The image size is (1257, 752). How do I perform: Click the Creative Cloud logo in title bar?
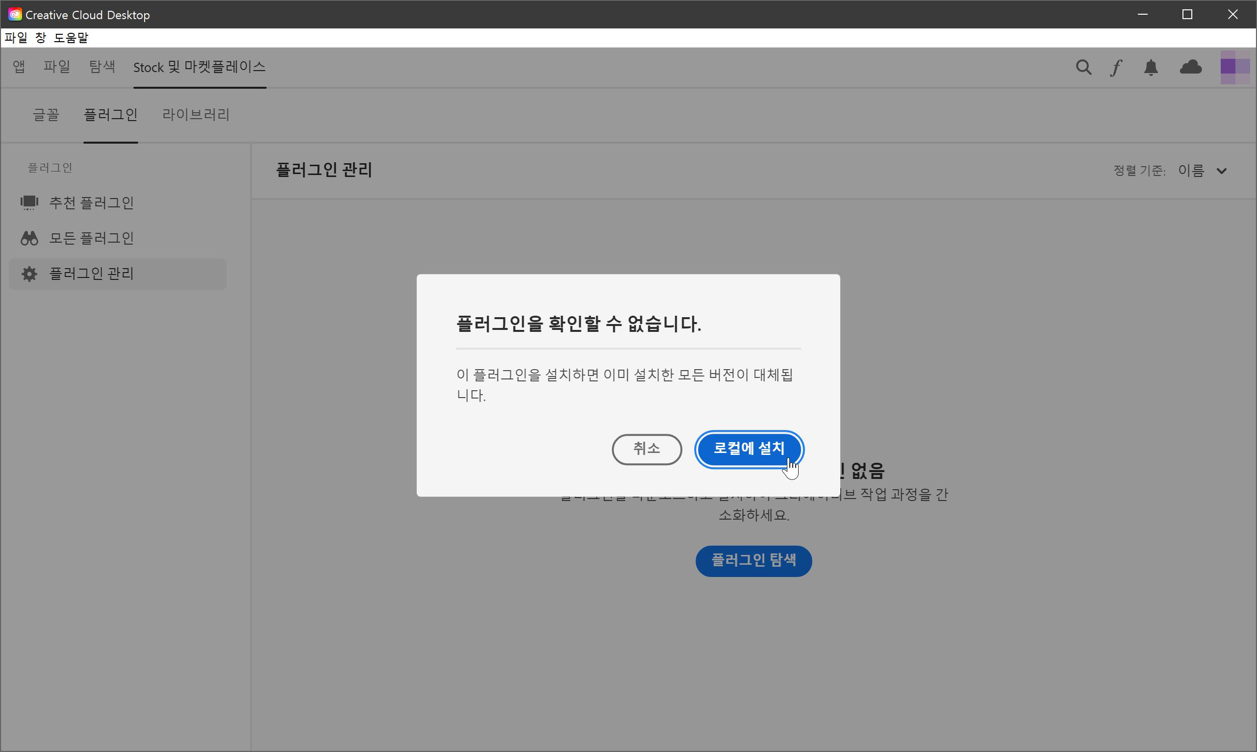pos(15,14)
